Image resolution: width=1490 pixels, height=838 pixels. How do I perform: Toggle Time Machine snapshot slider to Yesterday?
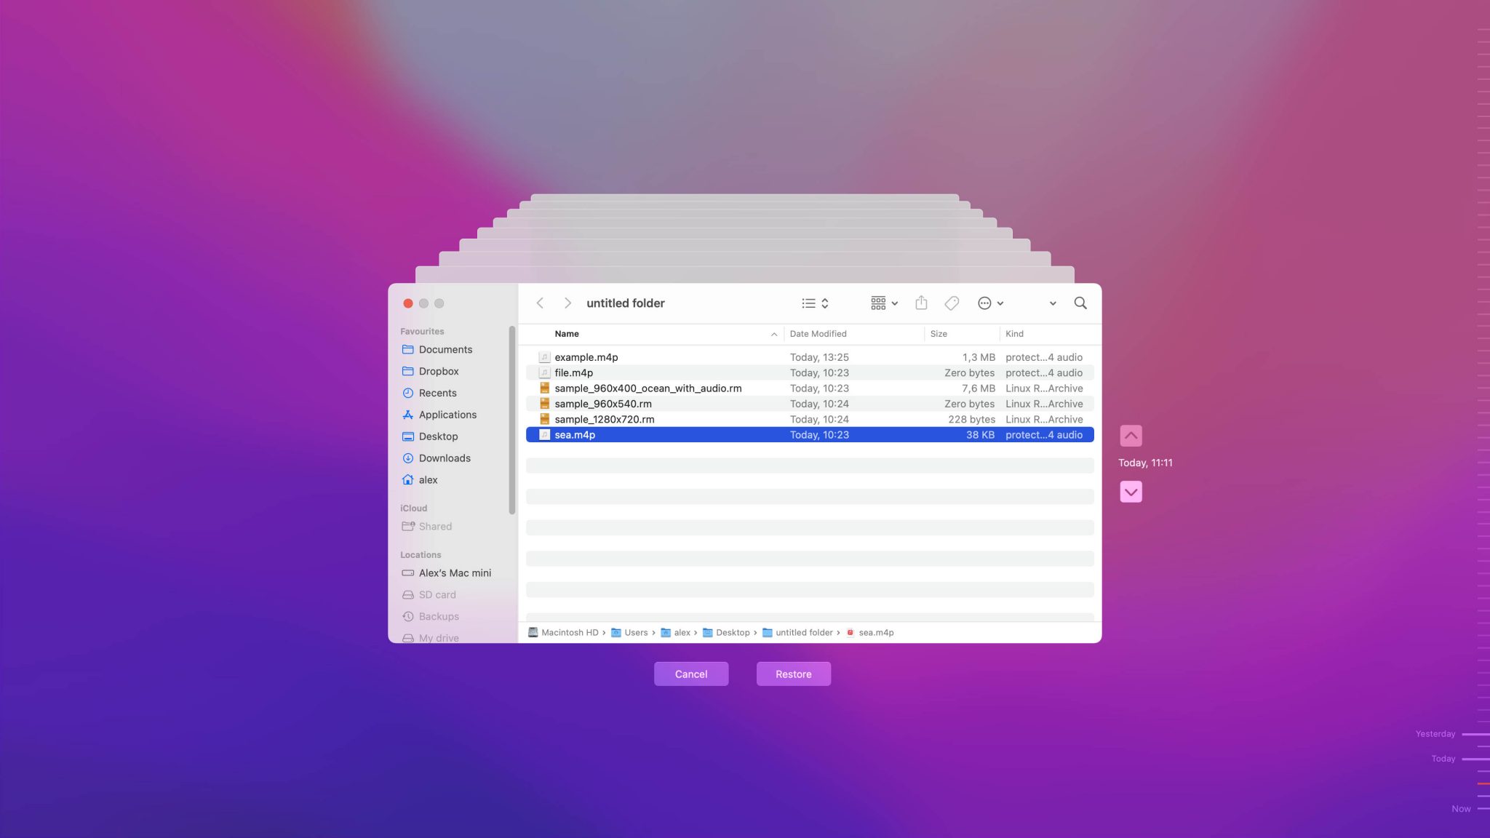(1479, 734)
